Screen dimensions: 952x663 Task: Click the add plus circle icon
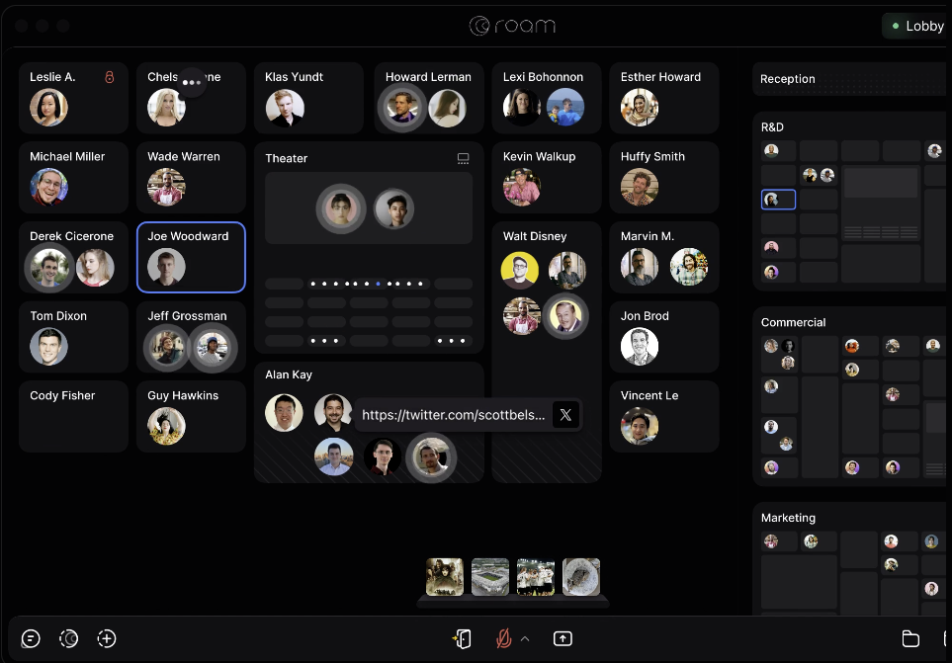point(107,638)
